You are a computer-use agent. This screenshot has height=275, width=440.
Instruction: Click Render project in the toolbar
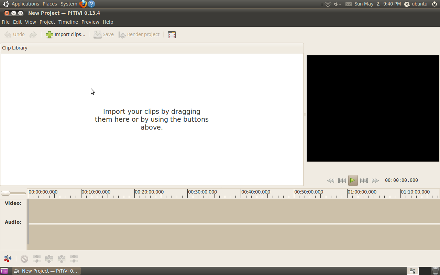coord(139,34)
